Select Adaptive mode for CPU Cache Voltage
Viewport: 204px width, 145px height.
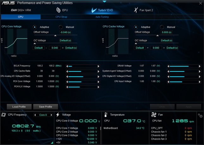136,27
